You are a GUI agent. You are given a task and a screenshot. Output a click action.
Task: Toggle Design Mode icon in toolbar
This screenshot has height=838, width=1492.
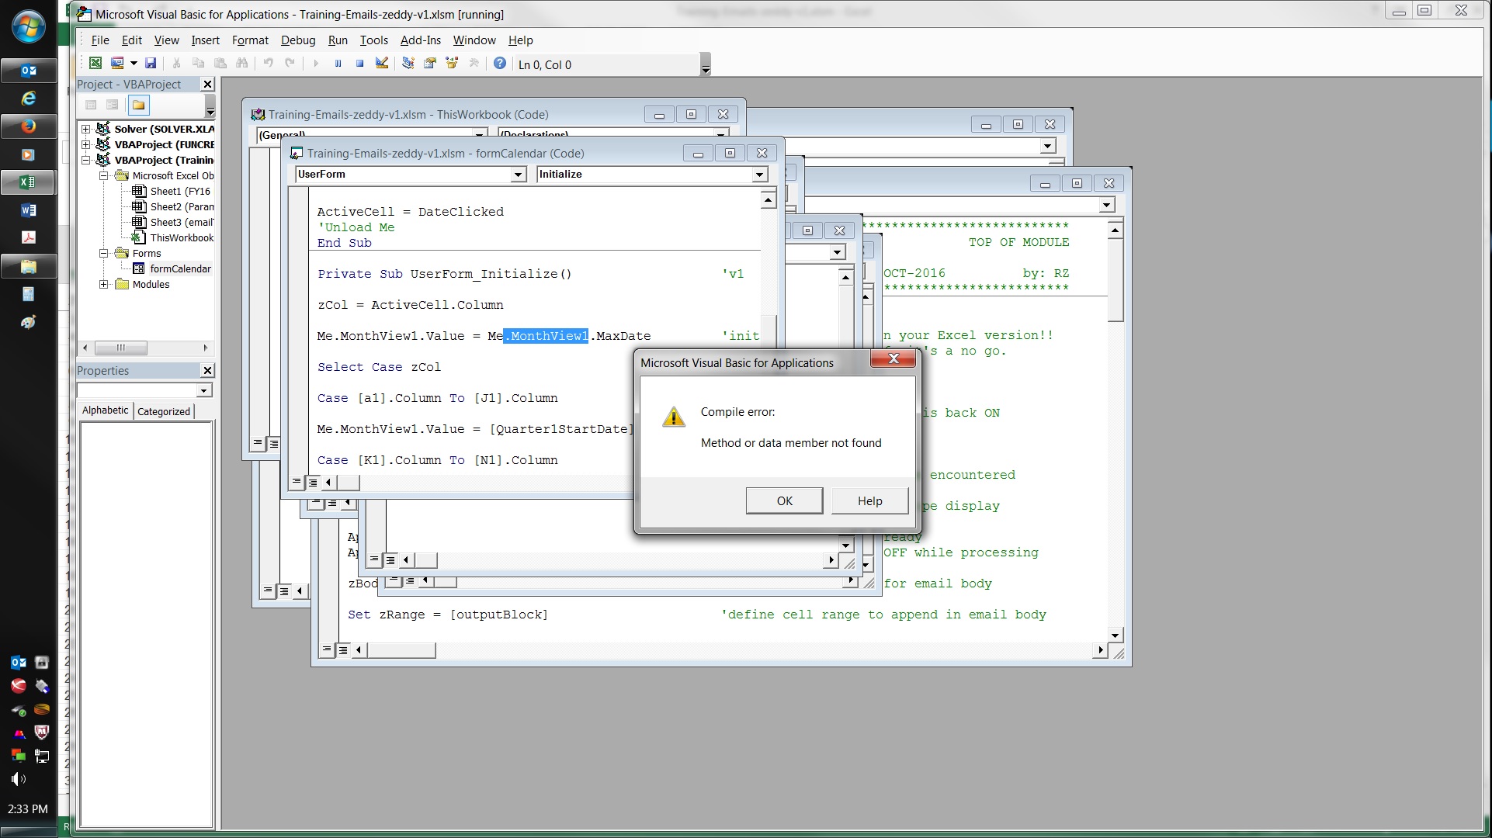(x=382, y=64)
